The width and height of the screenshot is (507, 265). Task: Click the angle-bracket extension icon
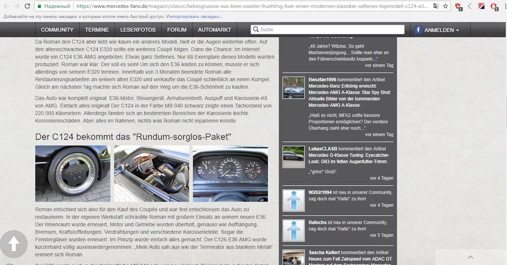coord(470,6)
